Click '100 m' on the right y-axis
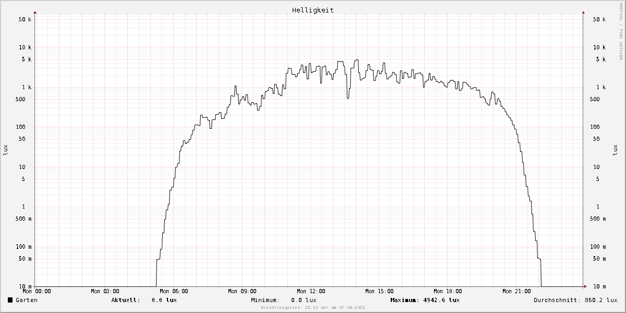Image resolution: width=626 pixels, height=313 pixels. point(598,247)
